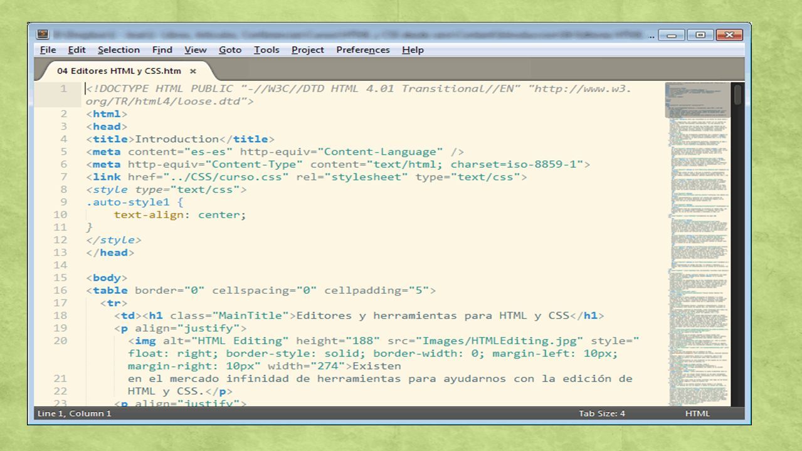Close the 04 Editores HTML y CSS.htm tab

coord(193,71)
